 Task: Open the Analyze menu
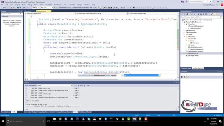tap(79, 5)
